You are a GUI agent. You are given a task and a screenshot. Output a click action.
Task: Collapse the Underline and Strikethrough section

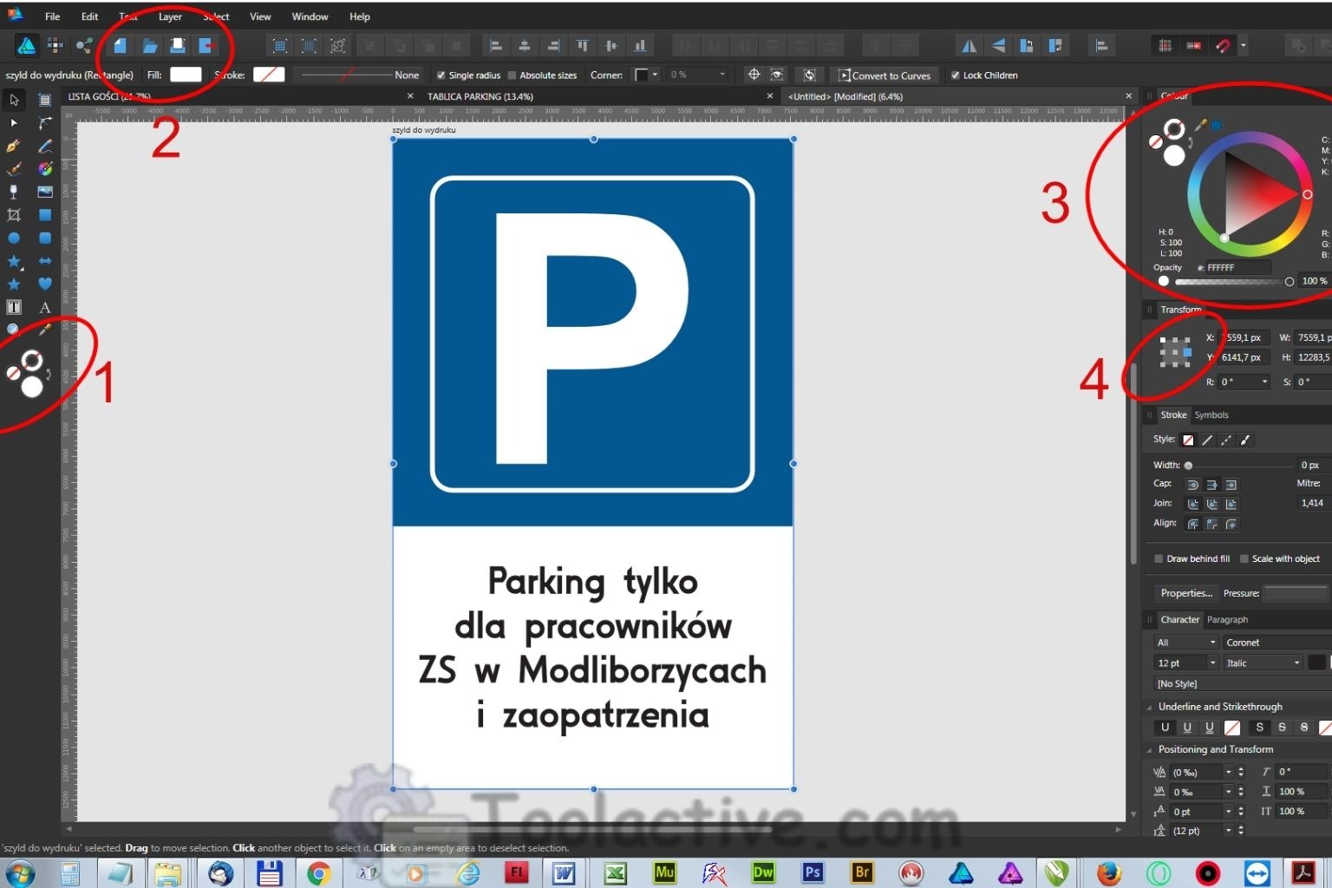click(x=1149, y=707)
